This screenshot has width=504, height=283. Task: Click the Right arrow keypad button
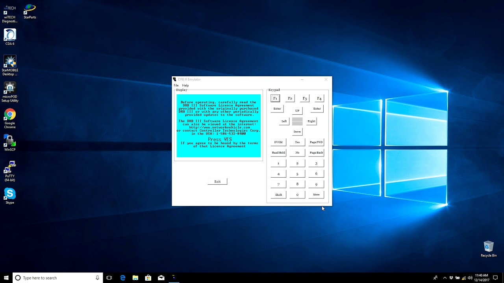click(311, 121)
